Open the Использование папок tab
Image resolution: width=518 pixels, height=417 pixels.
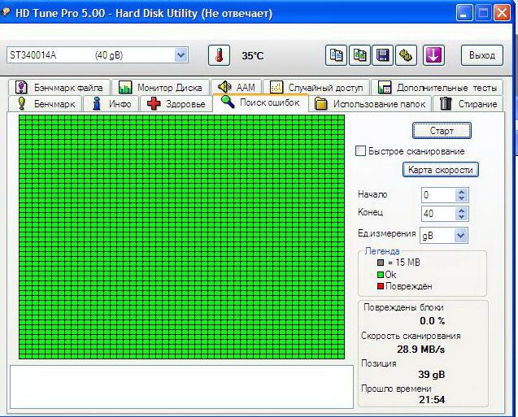370,104
